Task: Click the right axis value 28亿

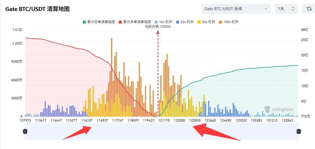Action: point(305,30)
